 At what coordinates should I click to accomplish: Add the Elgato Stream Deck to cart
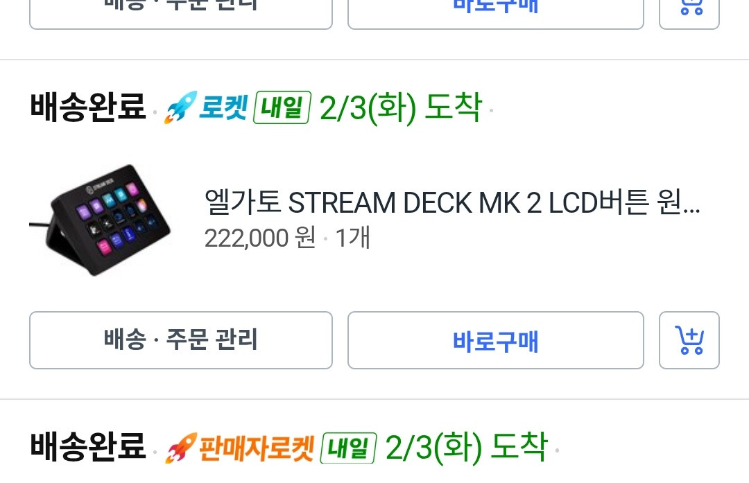pos(689,340)
